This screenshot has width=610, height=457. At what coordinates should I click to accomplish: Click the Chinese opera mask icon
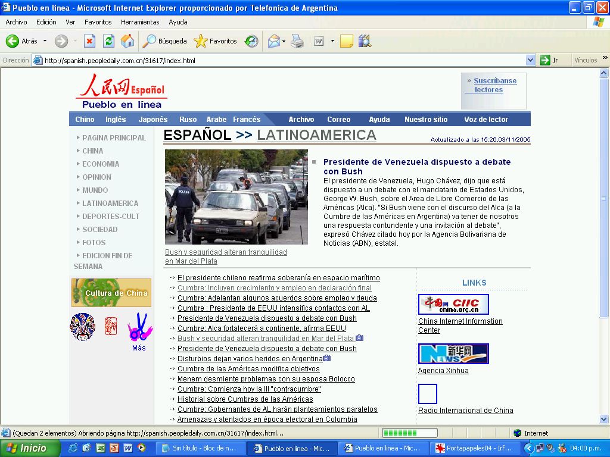coord(82,327)
